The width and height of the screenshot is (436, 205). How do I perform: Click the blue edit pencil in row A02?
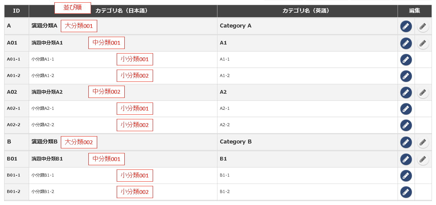pos(406,93)
